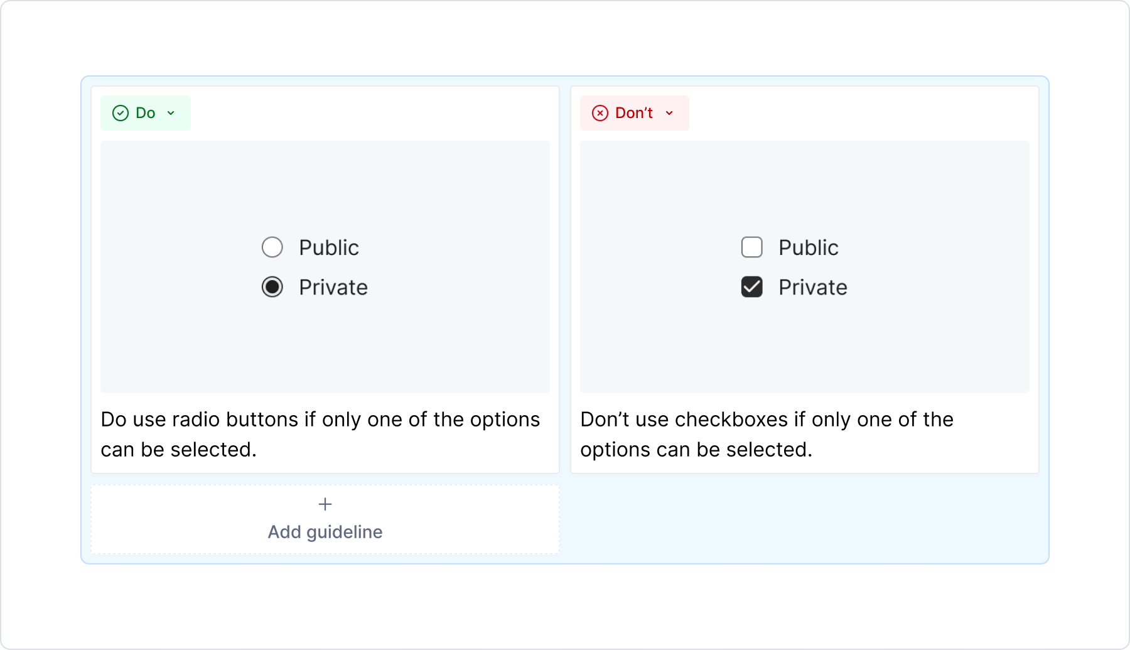The image size is (1130, 650).
Task: Open the Do badge dropdown chevron
Action: pos(169,114)
